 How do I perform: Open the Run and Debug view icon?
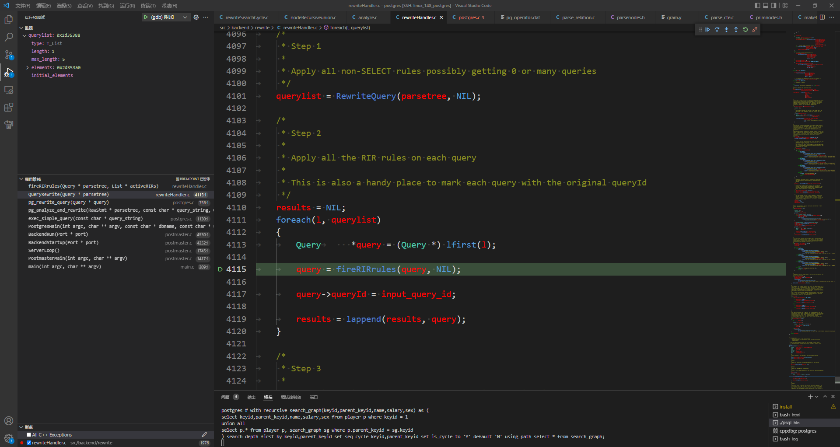pos(9,72)
